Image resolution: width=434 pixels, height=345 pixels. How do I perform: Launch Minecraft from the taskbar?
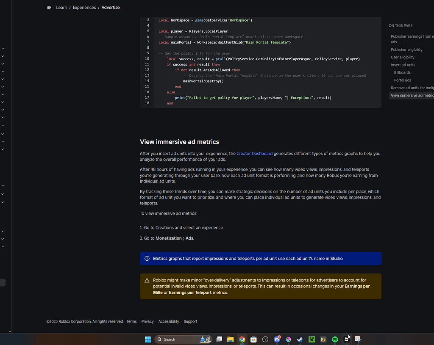312,339
